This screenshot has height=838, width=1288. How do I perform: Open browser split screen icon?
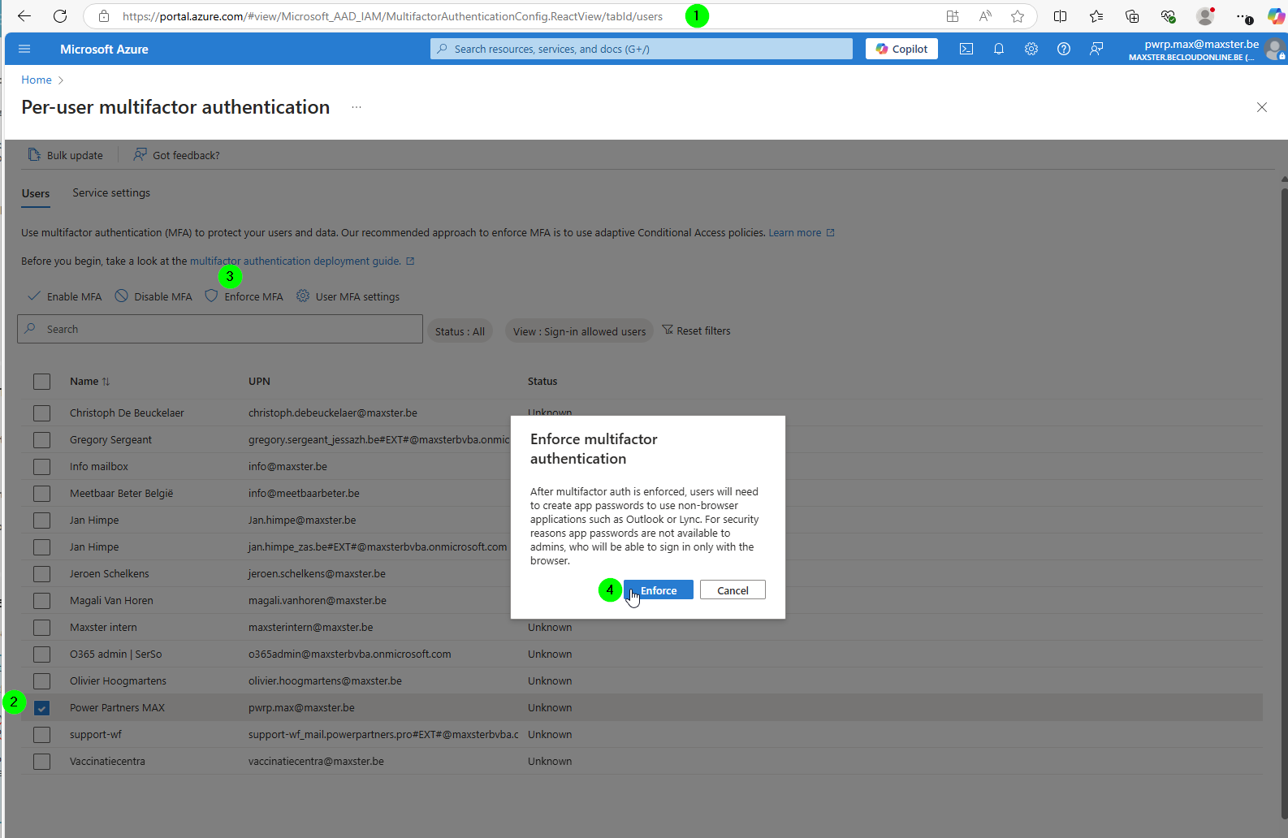pos(1061,16)
